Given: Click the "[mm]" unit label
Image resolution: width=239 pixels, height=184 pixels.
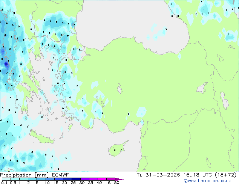Looking at the screenshot, I should (41, 175).
